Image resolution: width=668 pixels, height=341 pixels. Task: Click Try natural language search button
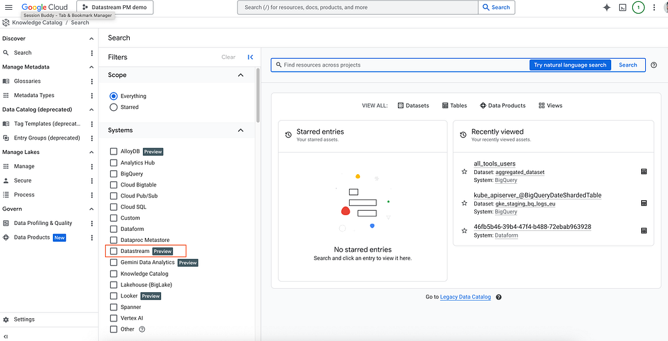(570, 65)
